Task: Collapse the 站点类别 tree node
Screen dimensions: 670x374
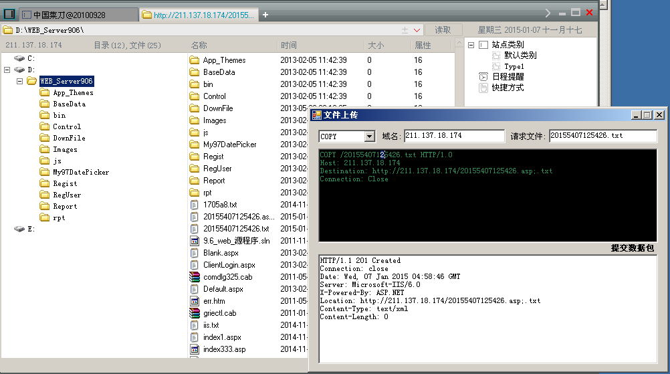Action: (471, 45)
